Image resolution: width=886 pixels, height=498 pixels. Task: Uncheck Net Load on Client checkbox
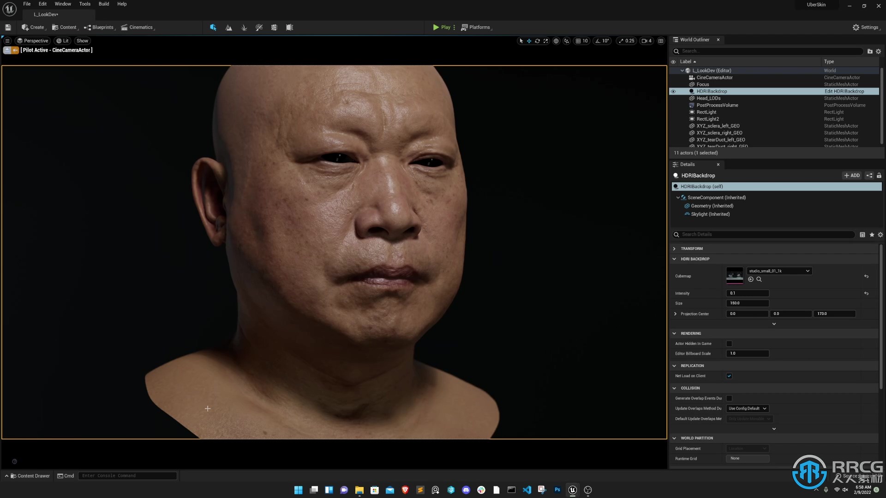coord(729,376)
